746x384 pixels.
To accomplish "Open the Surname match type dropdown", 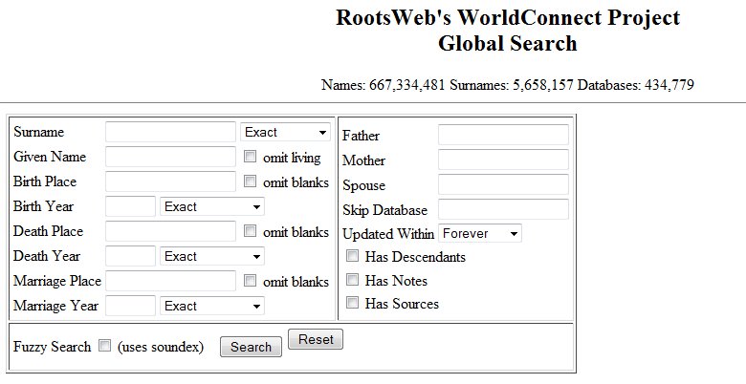I will point(285,132).
